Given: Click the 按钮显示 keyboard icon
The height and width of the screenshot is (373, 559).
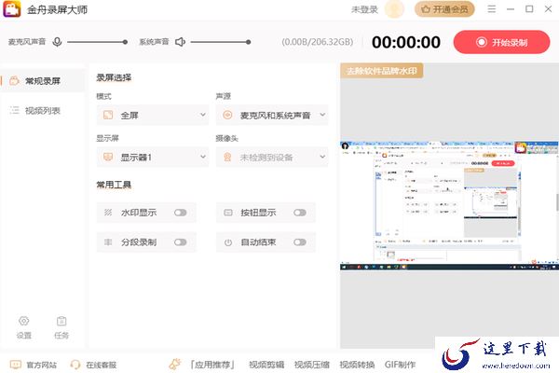Looking at the screenshot, I should (228, 213).
